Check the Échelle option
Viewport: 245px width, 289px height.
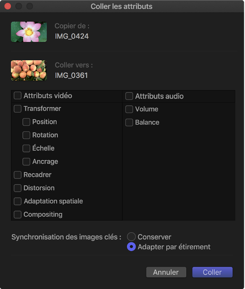click(26, 148)
